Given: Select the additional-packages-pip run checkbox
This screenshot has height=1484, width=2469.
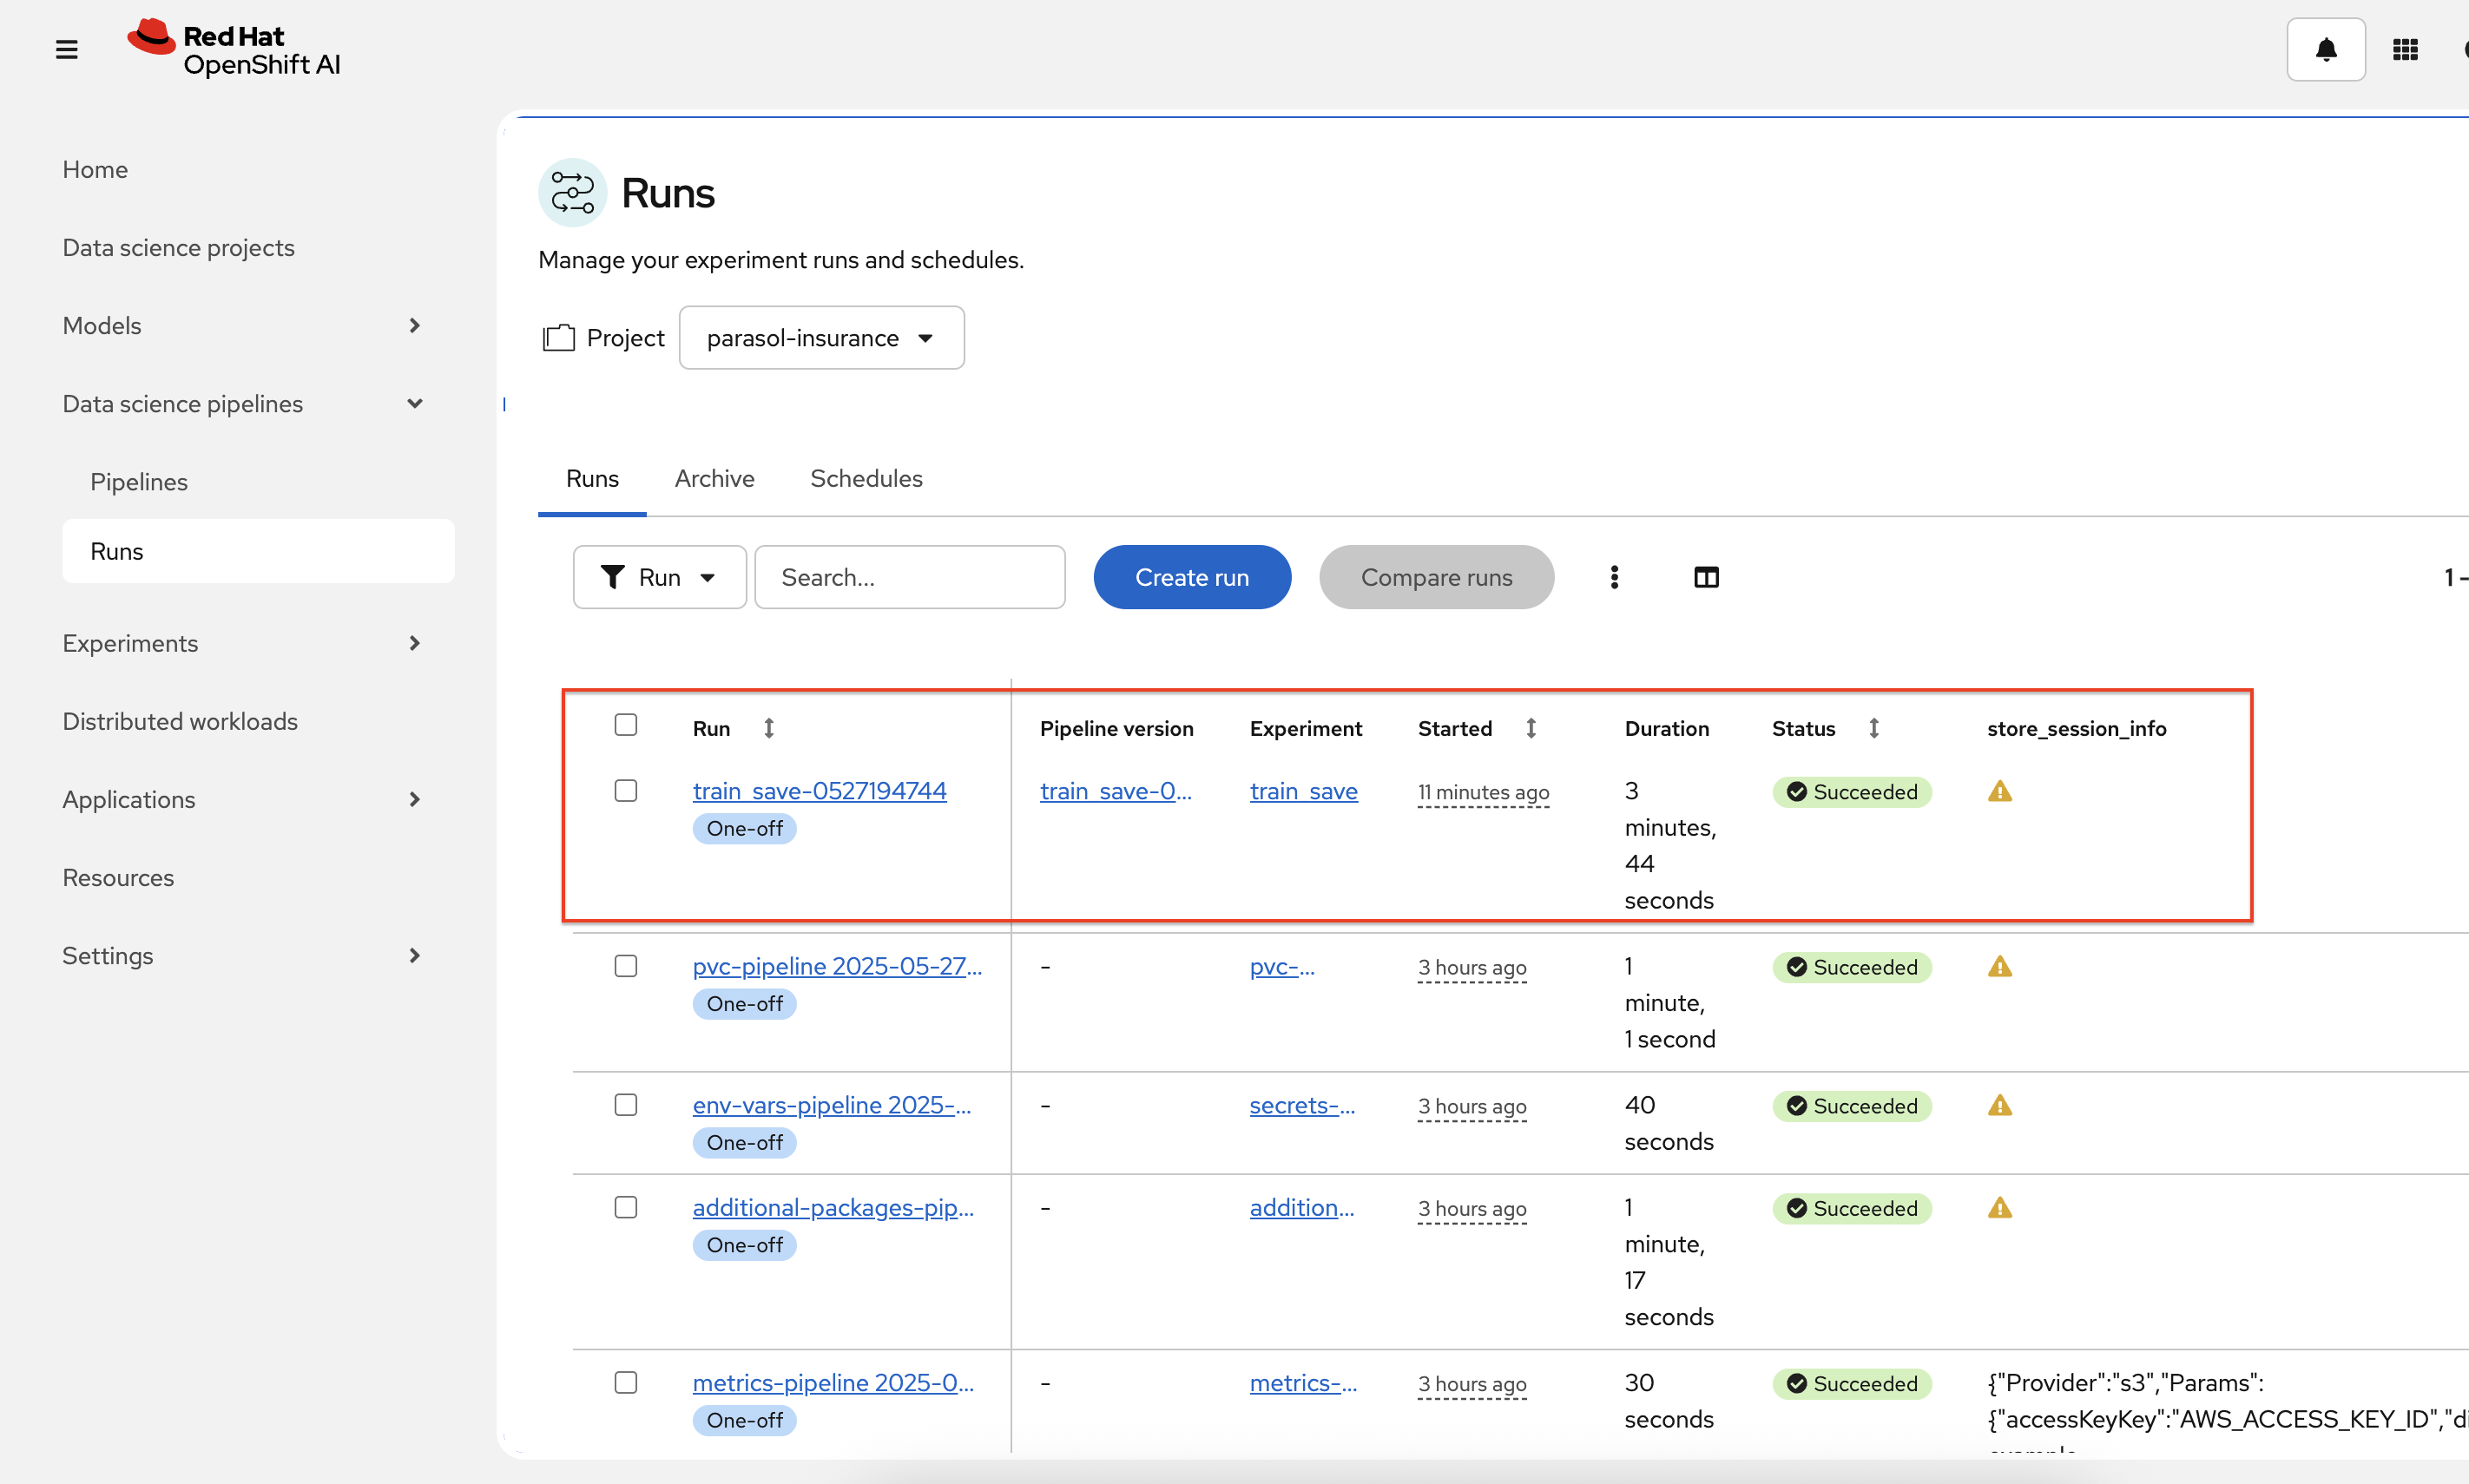Looking at the screenshot, I should tap(625, 1207).
